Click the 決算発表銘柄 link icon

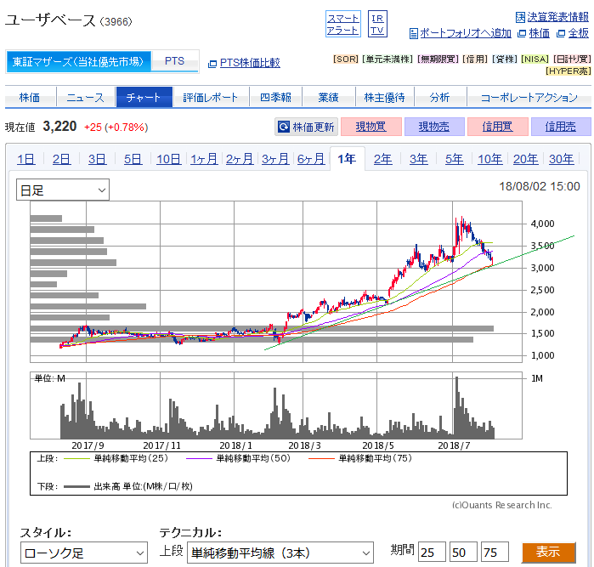[x=520, y=17]
